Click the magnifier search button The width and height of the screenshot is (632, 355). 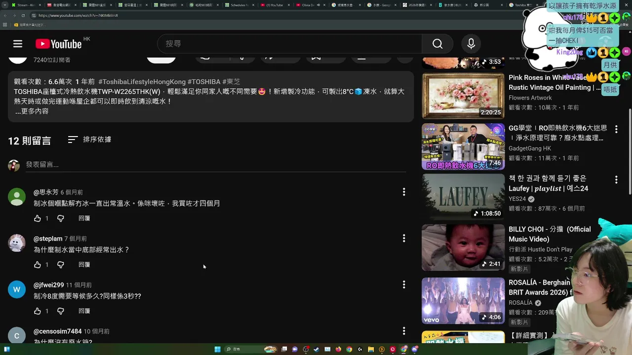click(437, 44)
